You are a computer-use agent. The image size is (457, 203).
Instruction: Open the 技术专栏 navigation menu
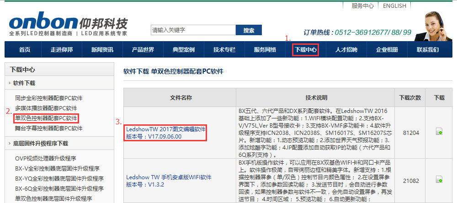[224, 50]
